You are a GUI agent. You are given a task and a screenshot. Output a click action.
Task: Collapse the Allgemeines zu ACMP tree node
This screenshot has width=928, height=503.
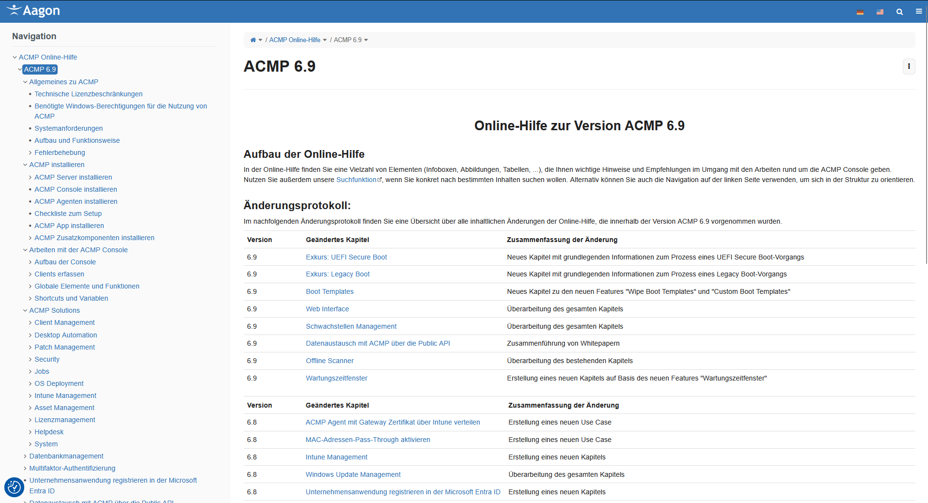coord(25,82)
